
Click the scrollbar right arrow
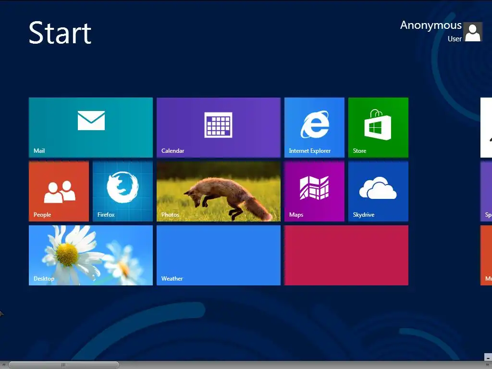coord(488,365)
